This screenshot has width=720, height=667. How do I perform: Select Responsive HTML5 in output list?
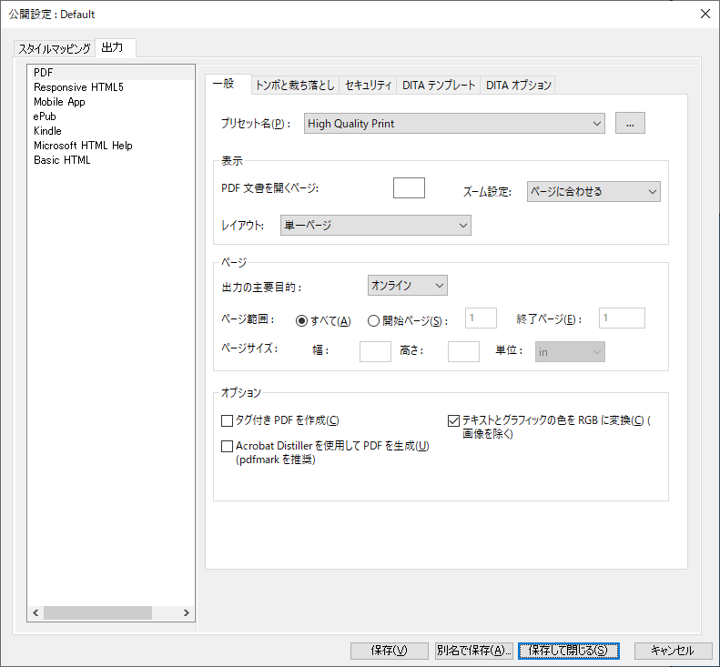(x=78, y=87)
